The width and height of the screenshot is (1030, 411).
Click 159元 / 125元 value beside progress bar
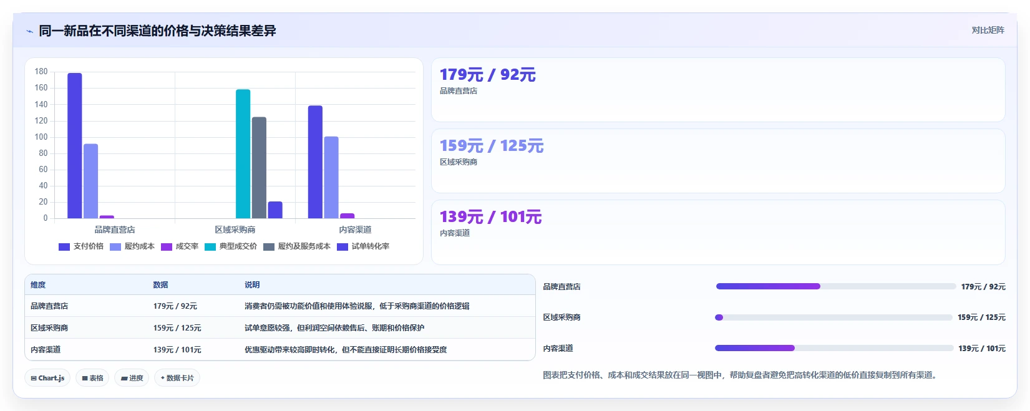tap(981, 317)
